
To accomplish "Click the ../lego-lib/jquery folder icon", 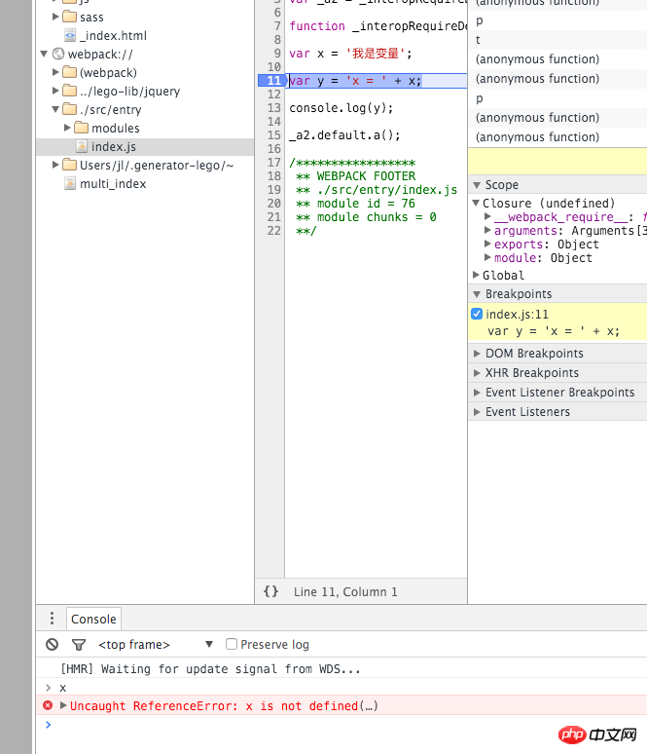I will [x=70, y=91].
